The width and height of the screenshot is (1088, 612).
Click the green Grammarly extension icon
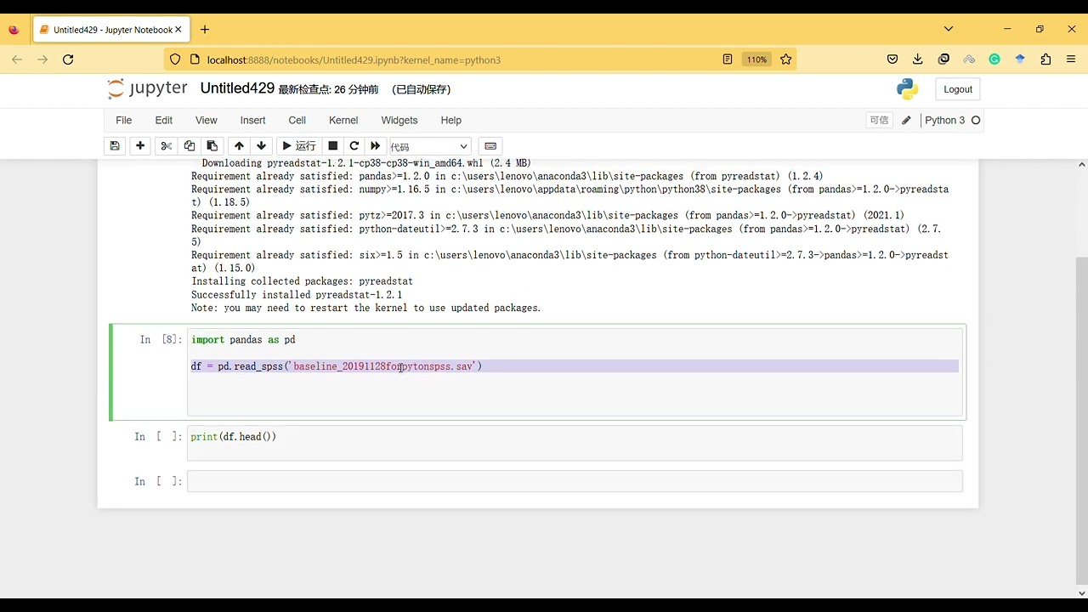pos(994,59)
